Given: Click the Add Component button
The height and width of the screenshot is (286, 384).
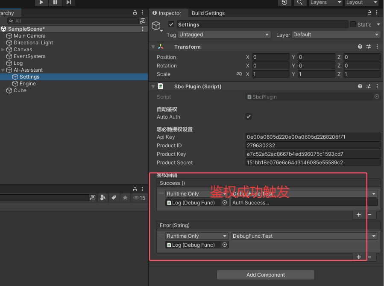Looking at the screenshot, I should coord(265,275).
